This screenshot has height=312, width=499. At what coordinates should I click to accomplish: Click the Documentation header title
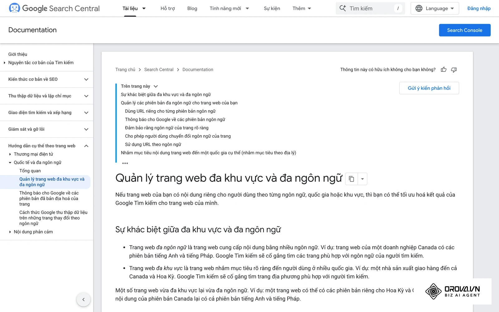[32, 30]
